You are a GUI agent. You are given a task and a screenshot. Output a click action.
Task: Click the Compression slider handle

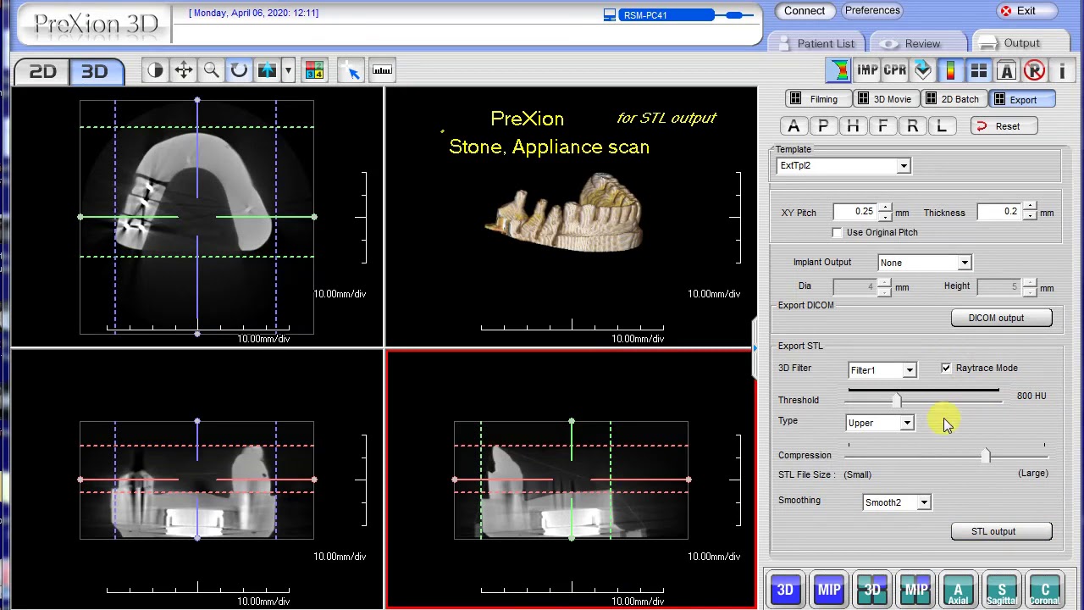[985, 456]
